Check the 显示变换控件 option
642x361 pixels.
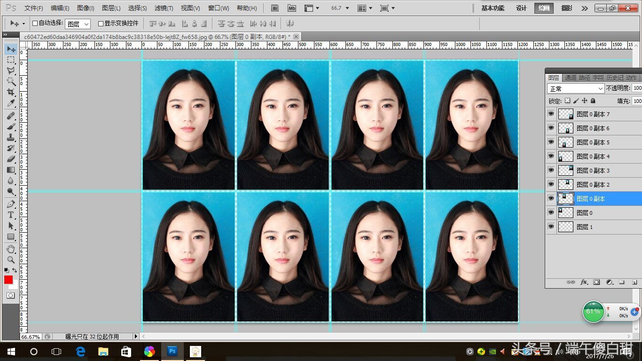tap(101, 24)
